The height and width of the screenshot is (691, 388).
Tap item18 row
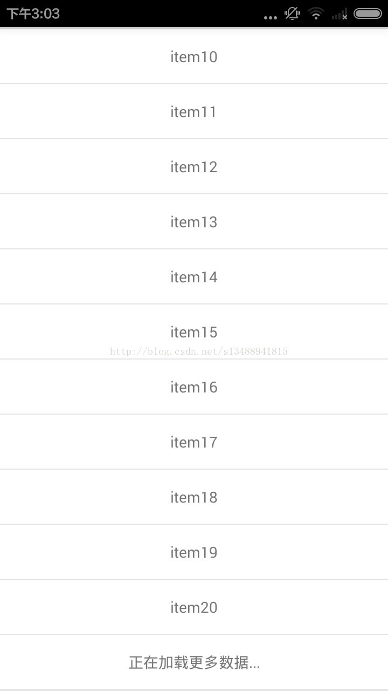pos(194,497)
